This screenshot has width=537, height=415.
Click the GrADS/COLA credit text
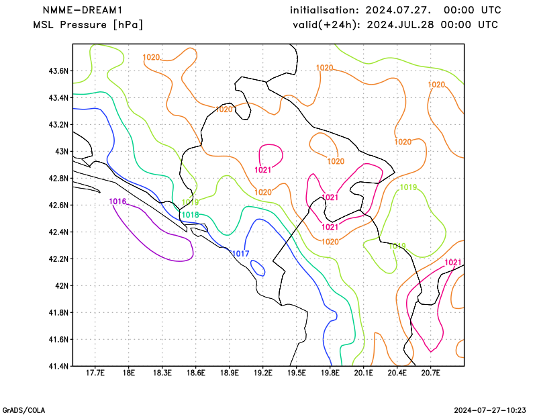(24, 410)
